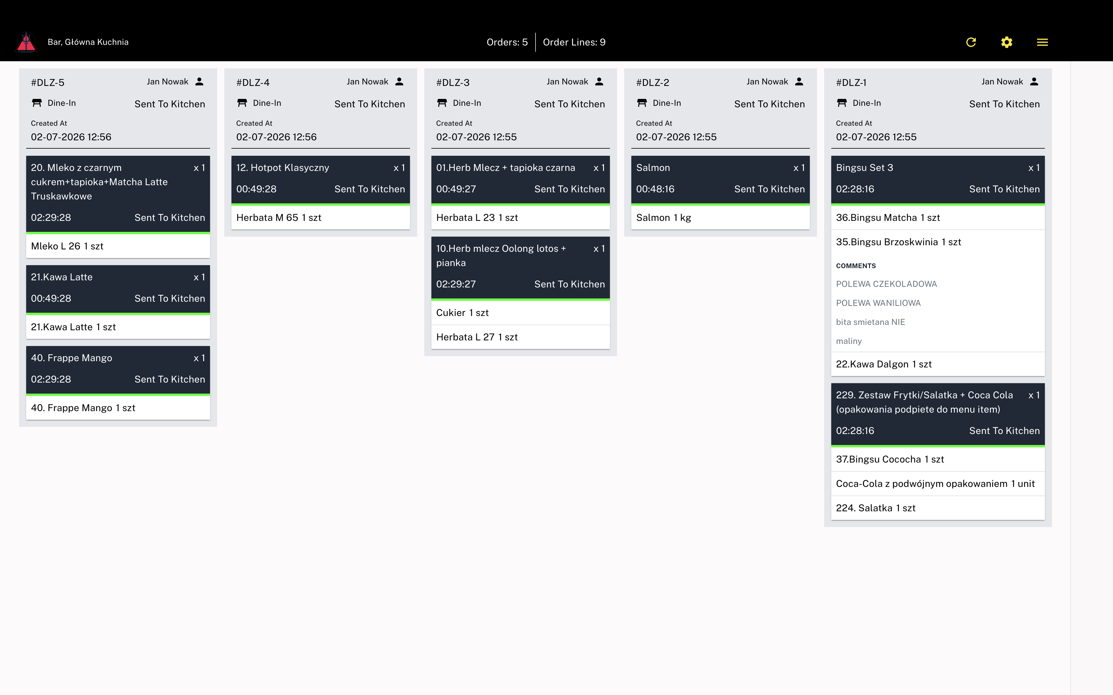This screenshot has height=695, width=1113.
Task: Click the Order Lines: 9 counter
Action: coord(574,42)
